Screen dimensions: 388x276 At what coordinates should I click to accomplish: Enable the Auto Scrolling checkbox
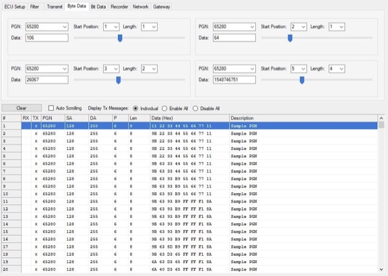point(51,108)
